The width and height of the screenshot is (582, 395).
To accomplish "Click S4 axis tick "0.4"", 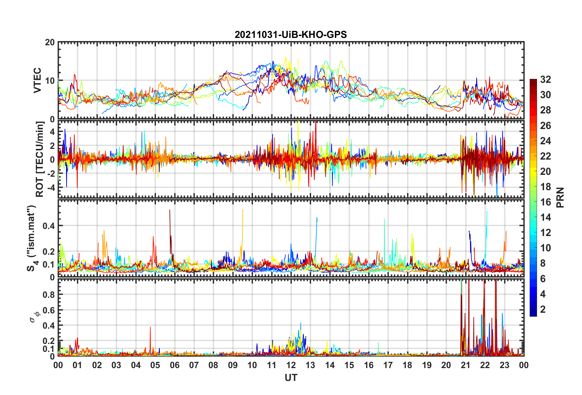I will point(48,226).
